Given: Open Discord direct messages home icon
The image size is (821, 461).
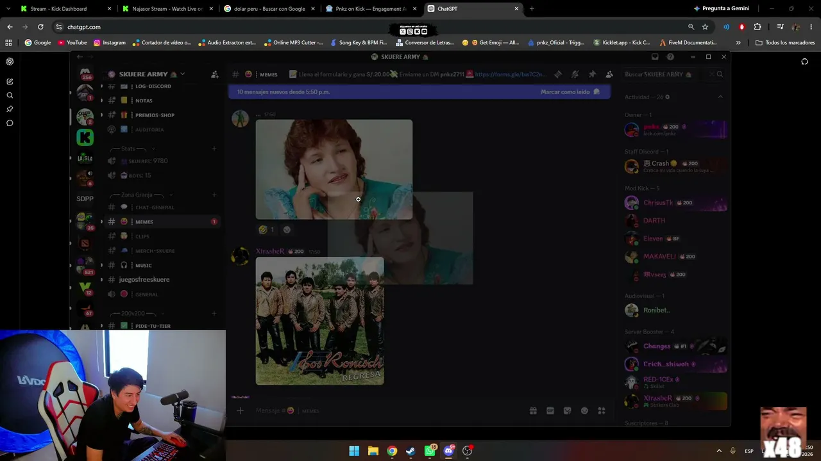Looking at the screenshot, I should (x=85, y=74).
